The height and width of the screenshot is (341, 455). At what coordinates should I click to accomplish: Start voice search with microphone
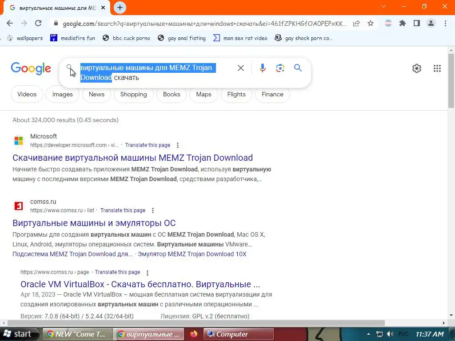pos(262,68)
